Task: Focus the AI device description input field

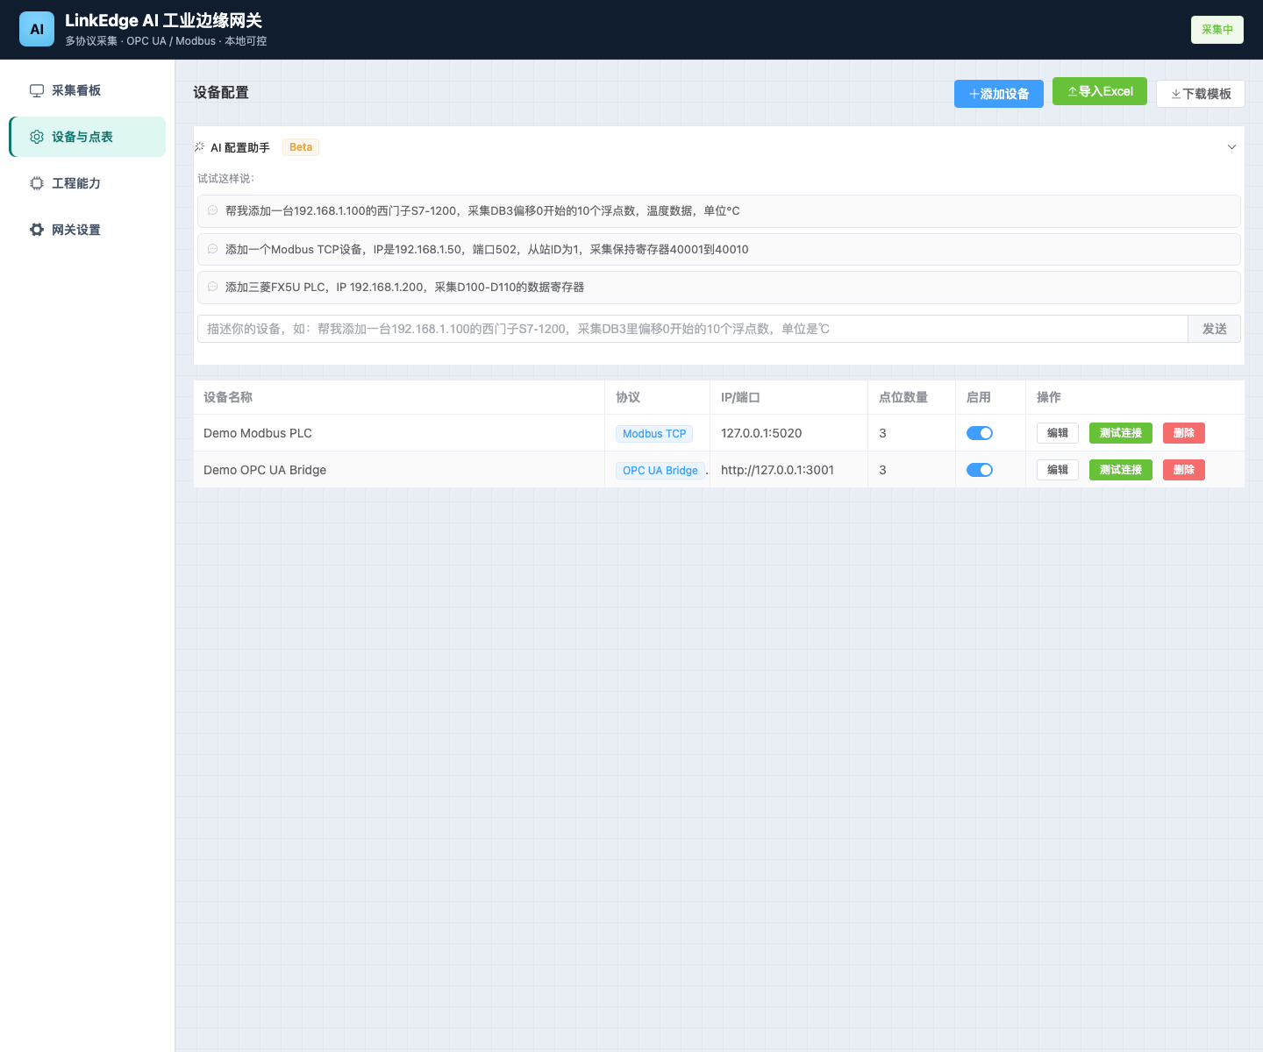Action: [693, 329]
